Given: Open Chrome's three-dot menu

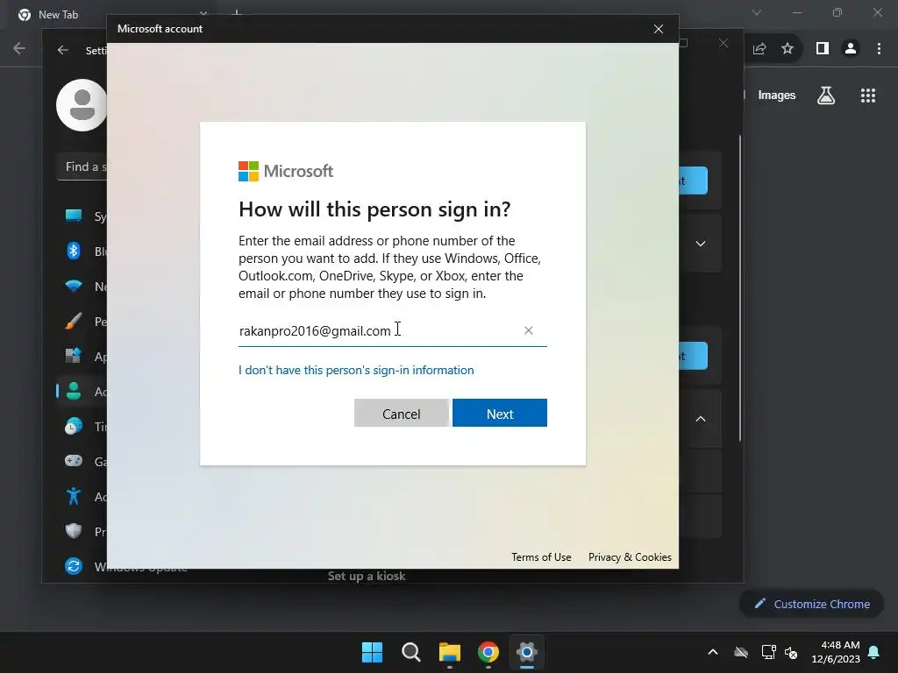Looking at the screenshot, I should pos(879,49).
